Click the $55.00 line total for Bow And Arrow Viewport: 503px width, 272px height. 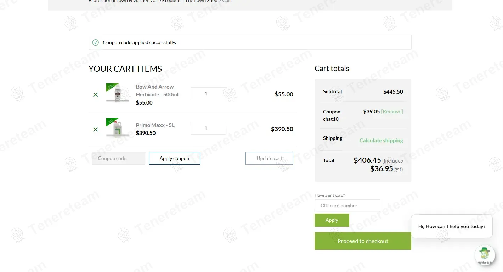coord(284,94)
